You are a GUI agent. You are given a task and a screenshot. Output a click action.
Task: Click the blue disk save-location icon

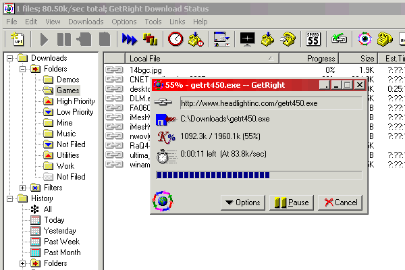click(x=166, y=119)
